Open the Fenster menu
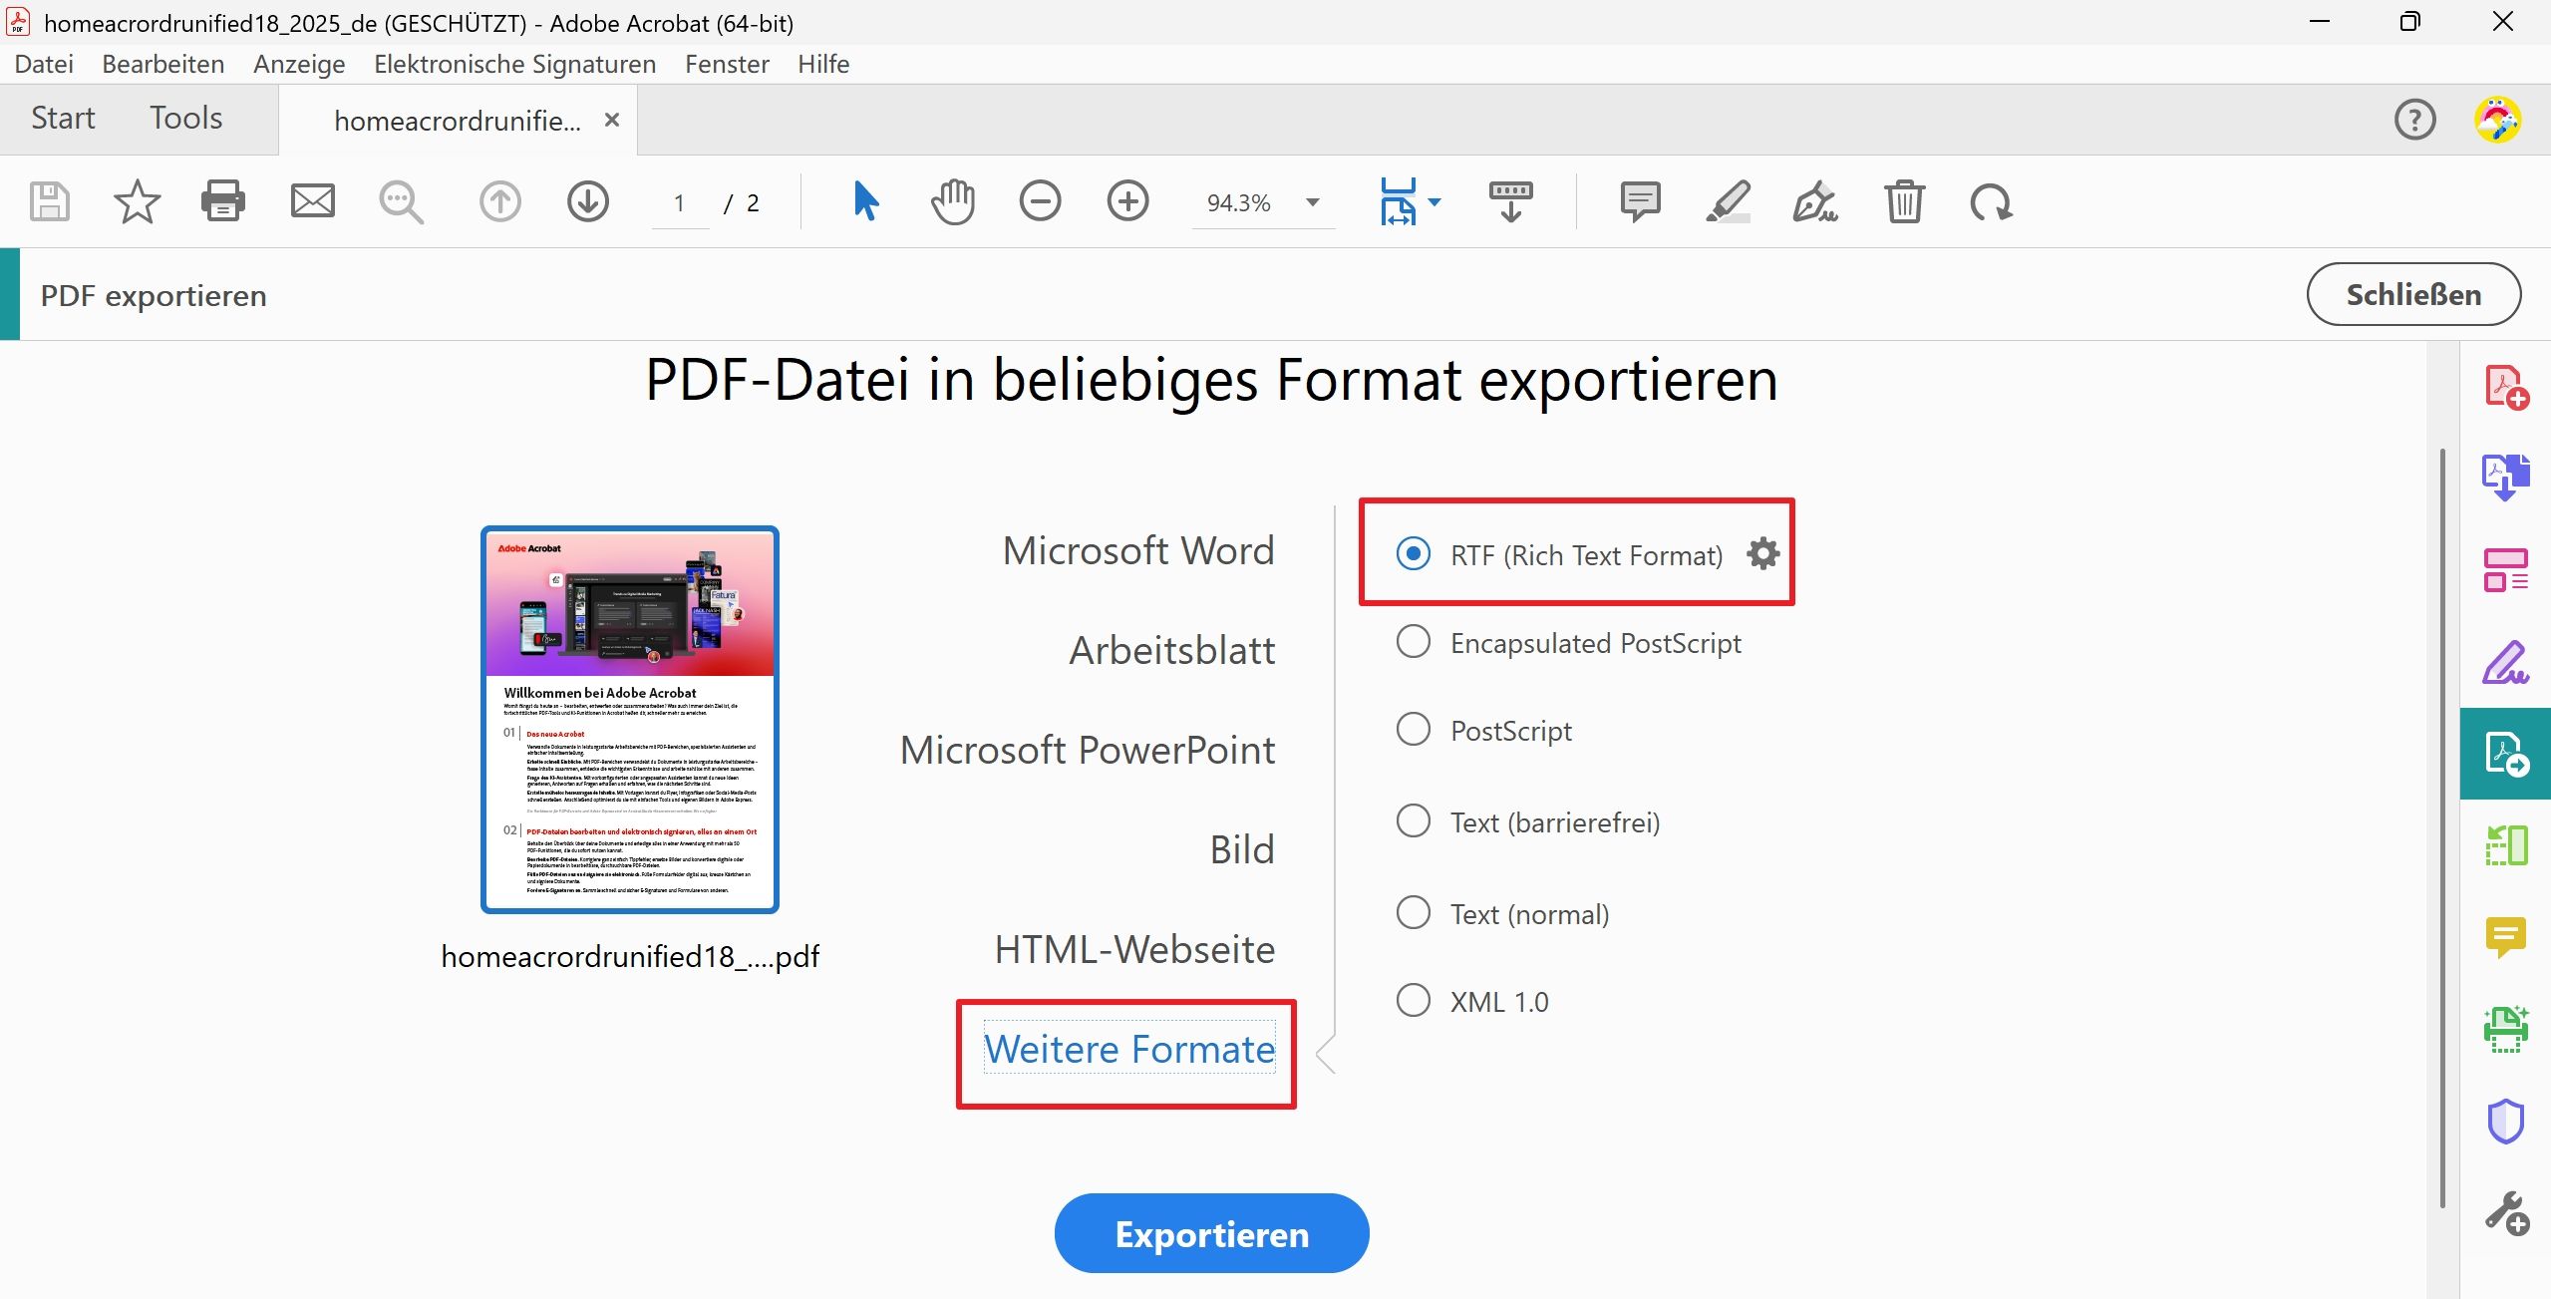The width and height of the screenshot is (2551, 1299). [x=727, y=64]
